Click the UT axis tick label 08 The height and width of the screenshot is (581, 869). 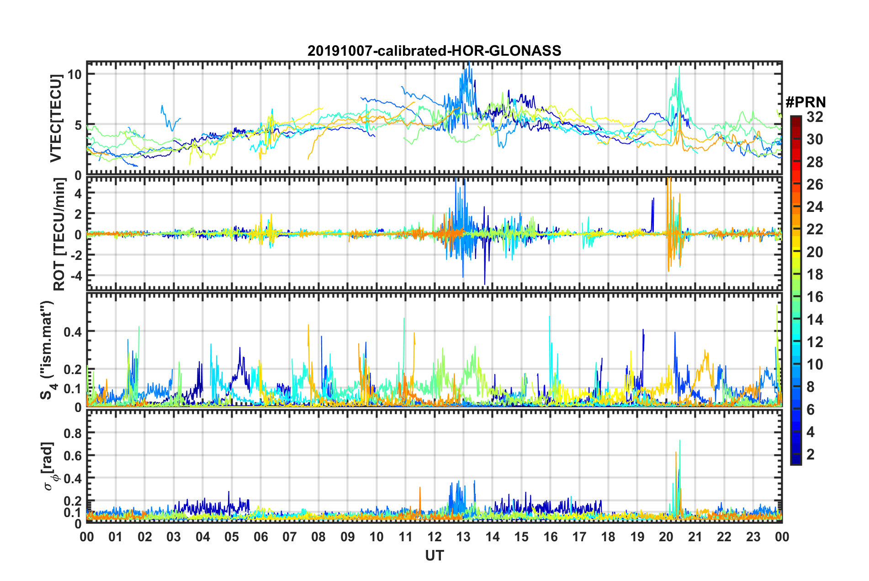pyautogui.click(x=318, y=537)
